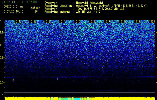Select observer name Masayuki Kobayashi
Viewport: 157px width, 100px height.
click(90, 3)
